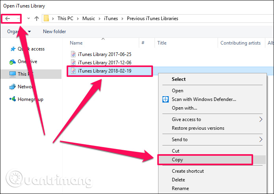Select Music in the address breadcrumb
The width and height of the screenshot is (274, 194).
[x=89, y=19]
